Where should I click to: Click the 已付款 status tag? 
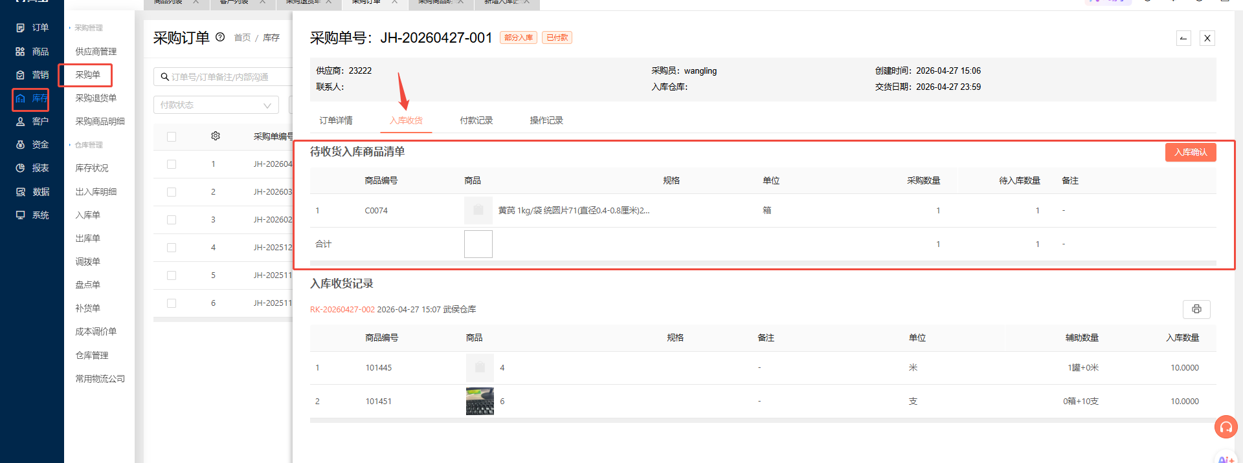[557, 38]
